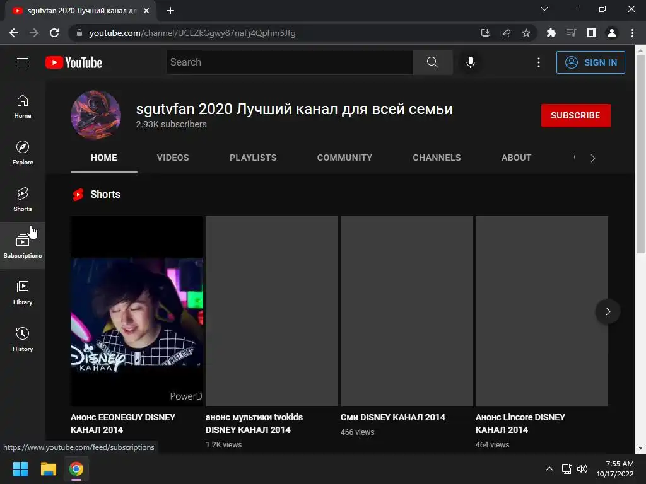This screenshot has width=646, height=484.
Task: Open the volume tray icon
Action: (x=582, y=469)
